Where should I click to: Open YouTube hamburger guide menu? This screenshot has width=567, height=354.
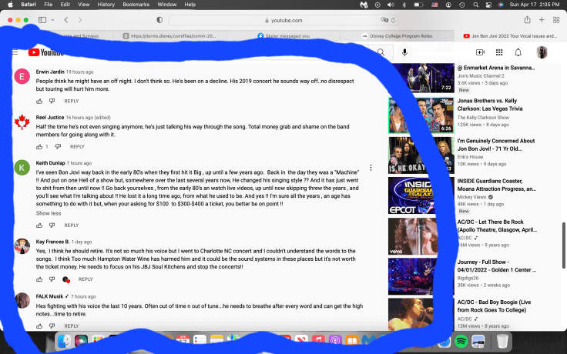15,52
